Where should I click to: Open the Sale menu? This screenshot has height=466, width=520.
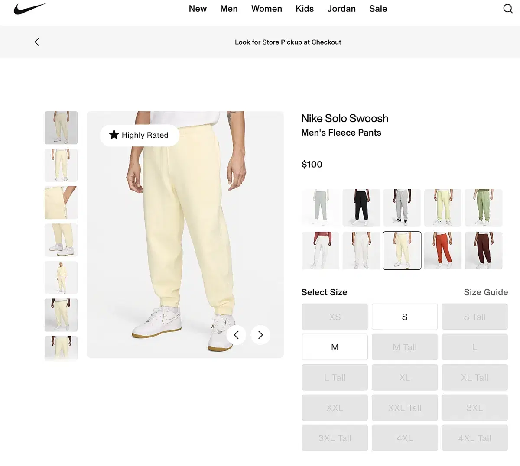tap(378, 9)
